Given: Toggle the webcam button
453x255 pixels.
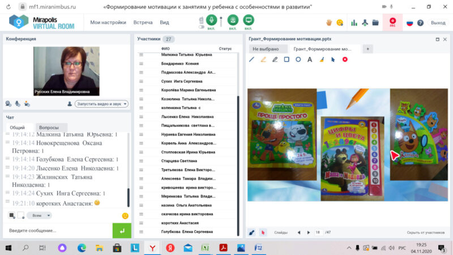Looking at the screenshot, I should pos(233,20).
